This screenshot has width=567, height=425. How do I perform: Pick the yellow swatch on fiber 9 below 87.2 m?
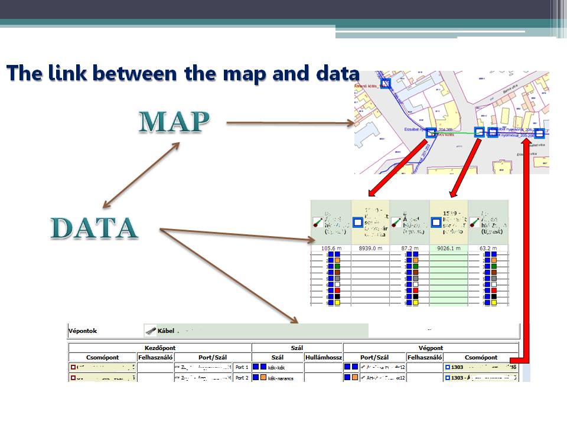pos(415,302)
